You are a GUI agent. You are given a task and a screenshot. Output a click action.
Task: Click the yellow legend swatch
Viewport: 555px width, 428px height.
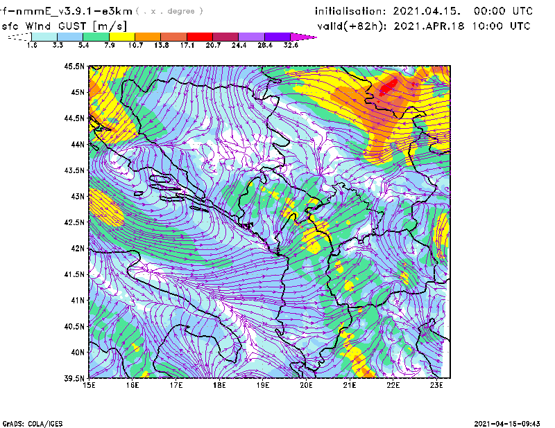(x=122, y=37)
